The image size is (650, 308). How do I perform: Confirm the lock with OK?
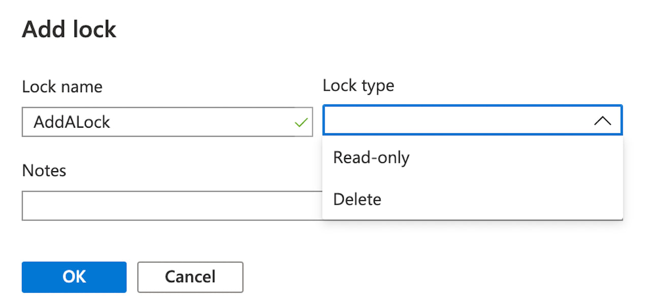[x=74, y=277]
